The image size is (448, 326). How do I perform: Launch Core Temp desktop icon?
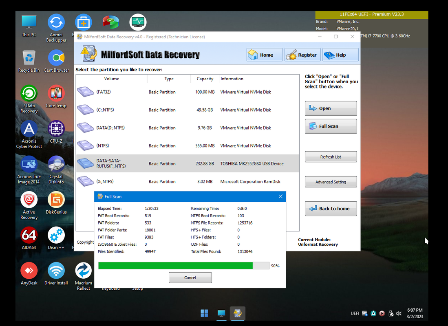[x=56, y=97]
